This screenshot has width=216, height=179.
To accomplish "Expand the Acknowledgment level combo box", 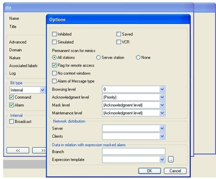I will click(x=133, y=97).
